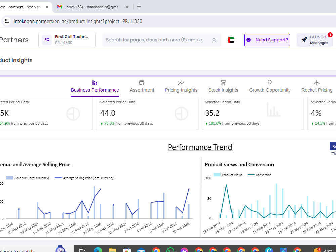Open Messenger from the taskbar
This screenshot has height=252, width=336.
(184, 250)
